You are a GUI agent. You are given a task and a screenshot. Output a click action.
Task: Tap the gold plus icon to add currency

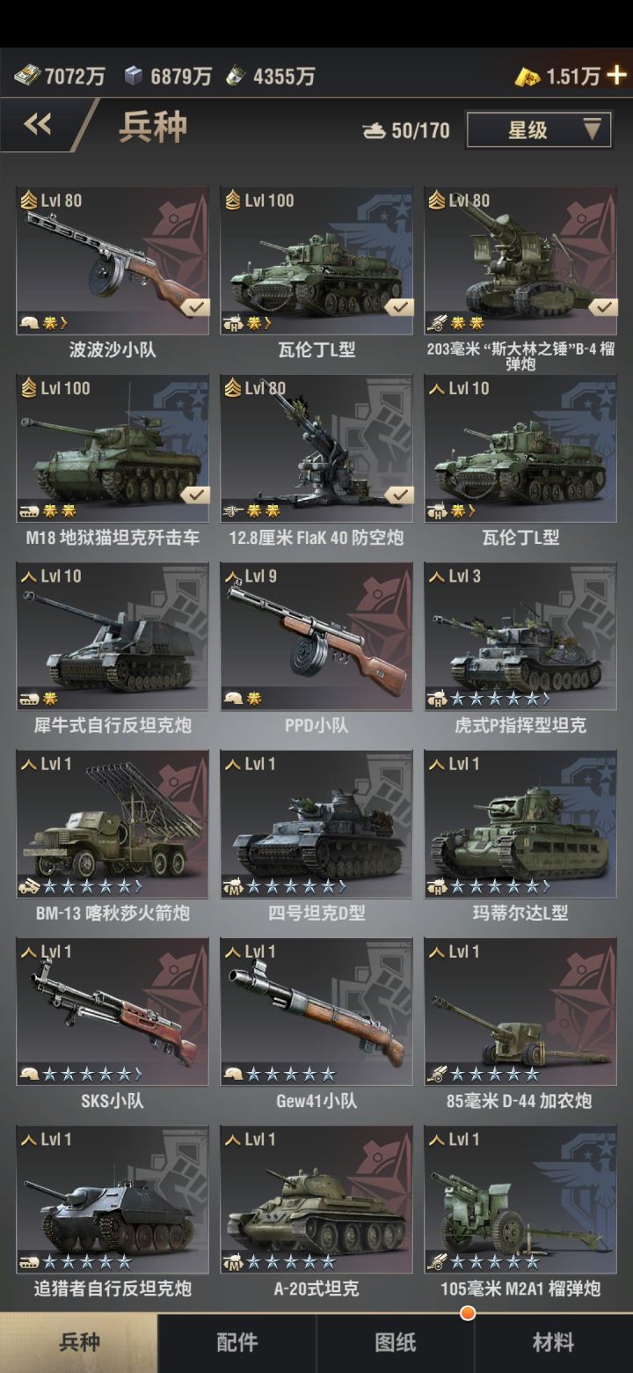click(617, 75)
